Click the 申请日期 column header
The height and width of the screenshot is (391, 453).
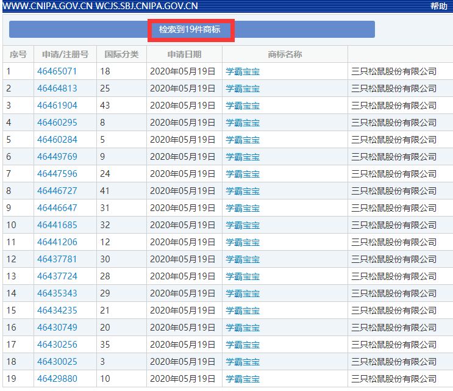pyautogui.click(x=184, y=54)
